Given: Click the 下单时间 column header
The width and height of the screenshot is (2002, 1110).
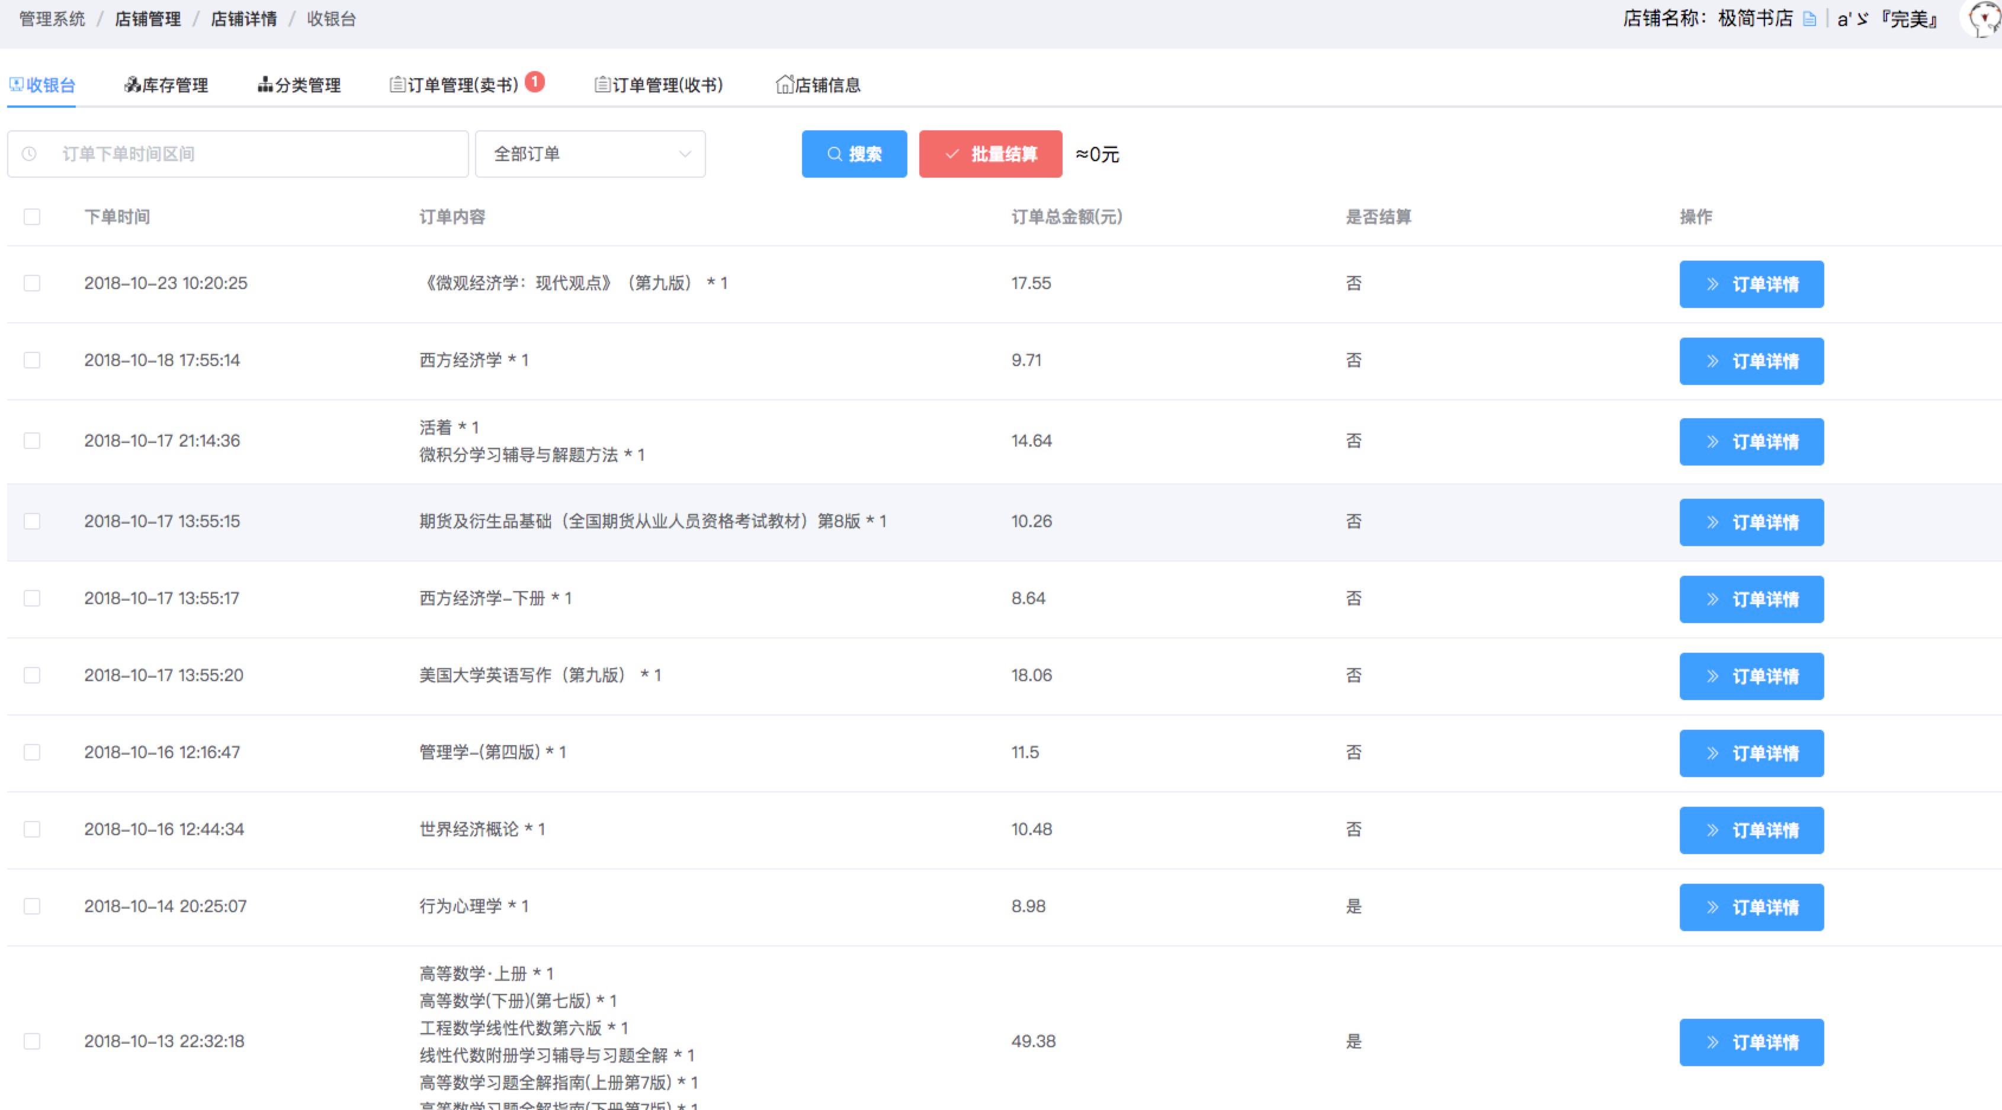Looking at the screenshot, I should tap(117, 217).
